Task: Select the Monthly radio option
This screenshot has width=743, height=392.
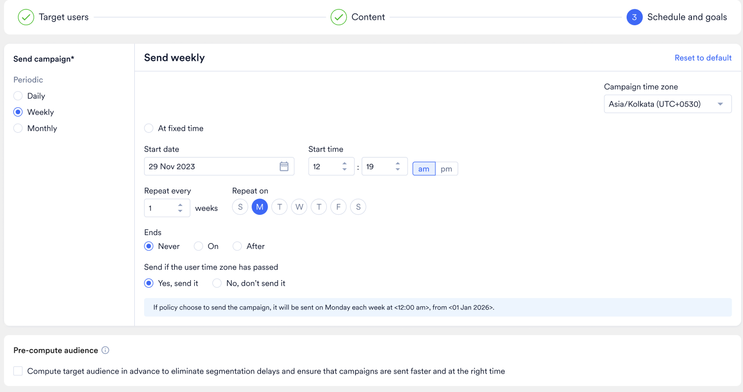Action: click(x=18, y=128)
